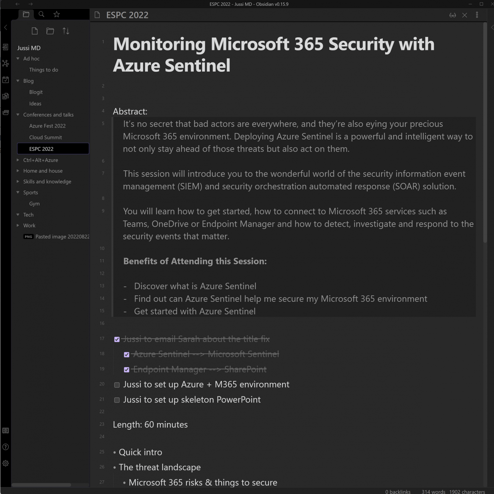Uncheck 'Azure Sentinel --> Microsoft Sentinel' task
Screen dimensions: 494x494
pos(127,355)
